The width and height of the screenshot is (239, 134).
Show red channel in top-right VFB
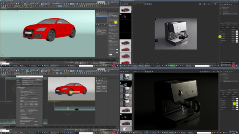point(145,4)
